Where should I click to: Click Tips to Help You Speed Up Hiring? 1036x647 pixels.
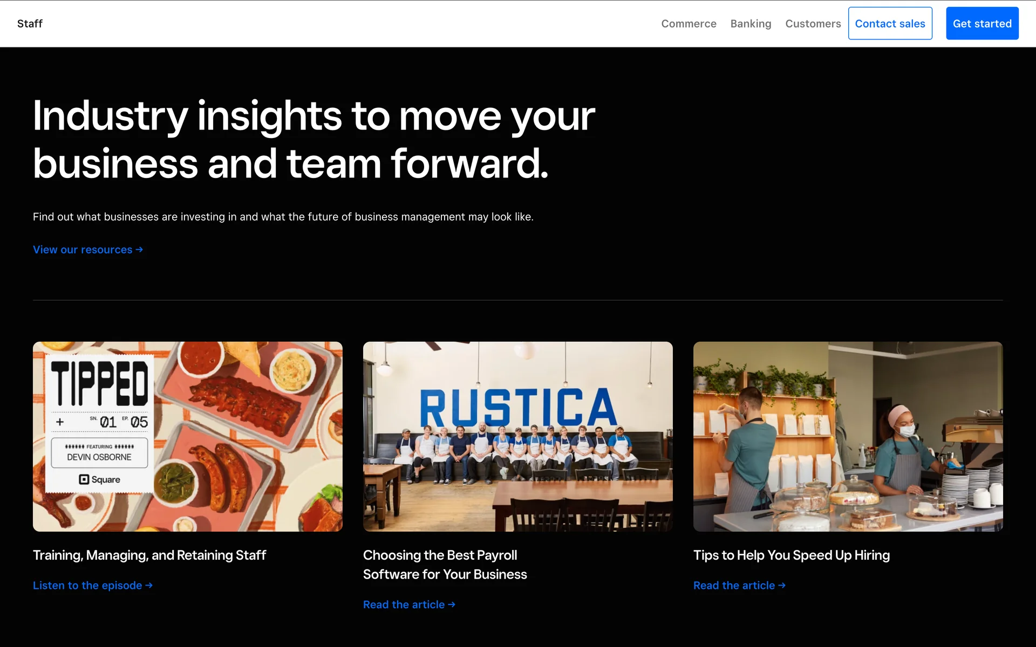[791, 555]
